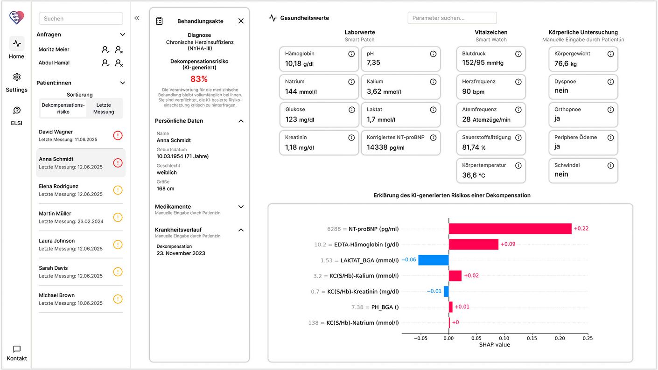
Task: Open the ELSI sidebar icon
Action: 17,111
